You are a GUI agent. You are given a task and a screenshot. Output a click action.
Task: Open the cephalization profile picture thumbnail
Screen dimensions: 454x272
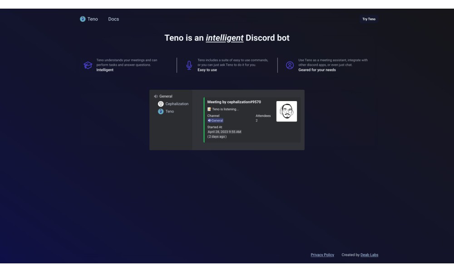click(x=286, y=111)
